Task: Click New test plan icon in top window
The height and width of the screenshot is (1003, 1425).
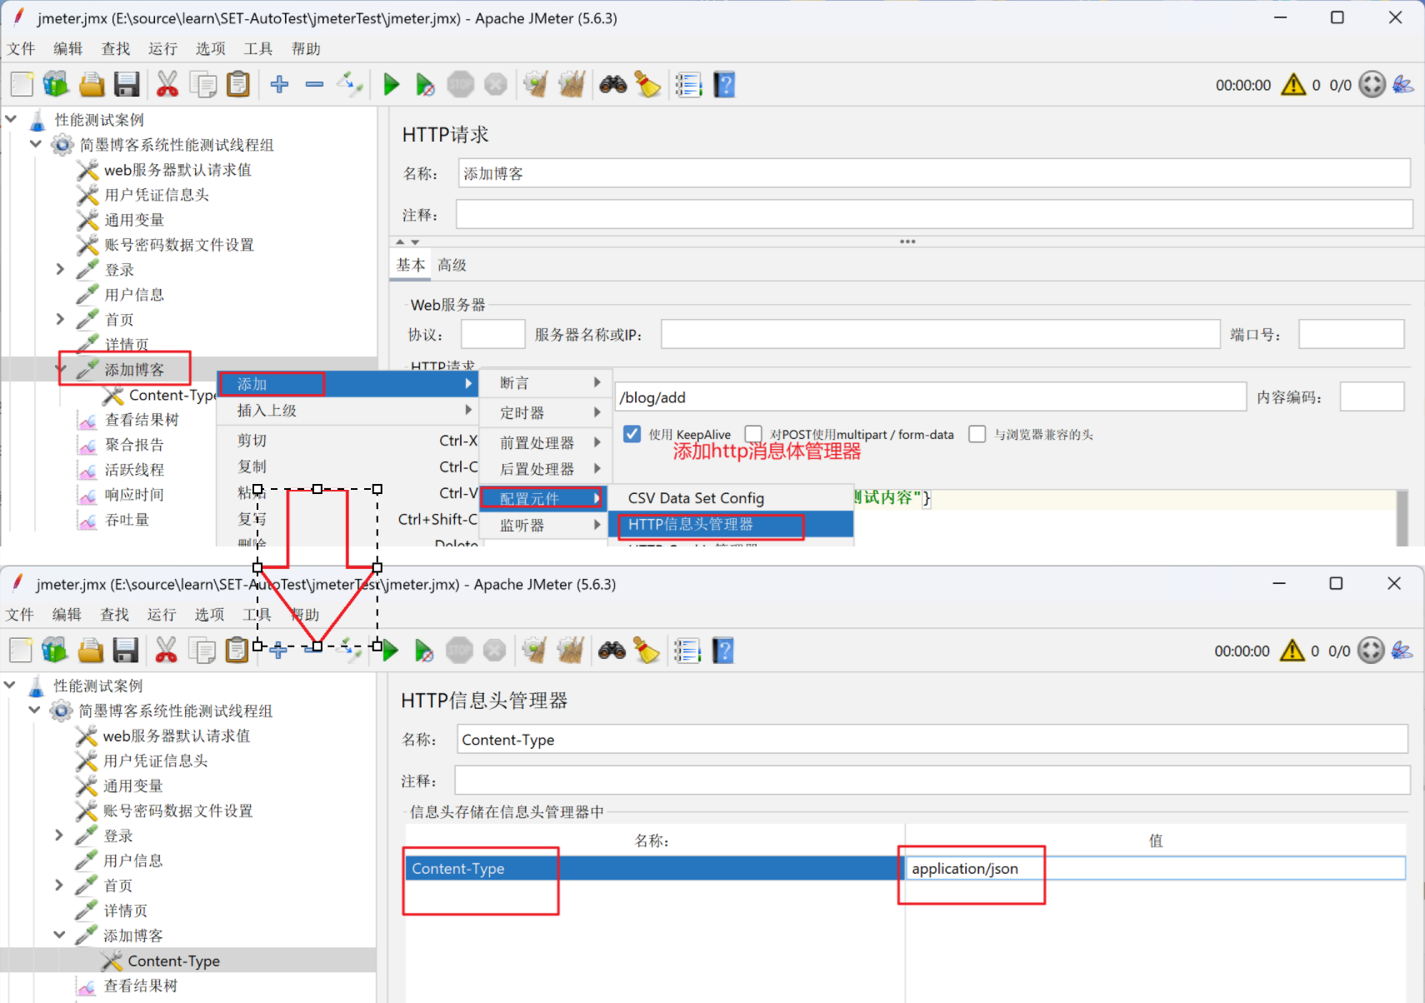Action: (22, 84)
